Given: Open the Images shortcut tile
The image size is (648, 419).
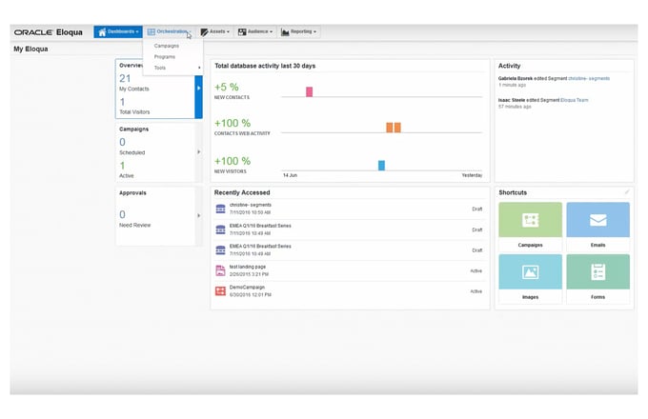Looking at the screenshot, I should [x=530, y=276].
